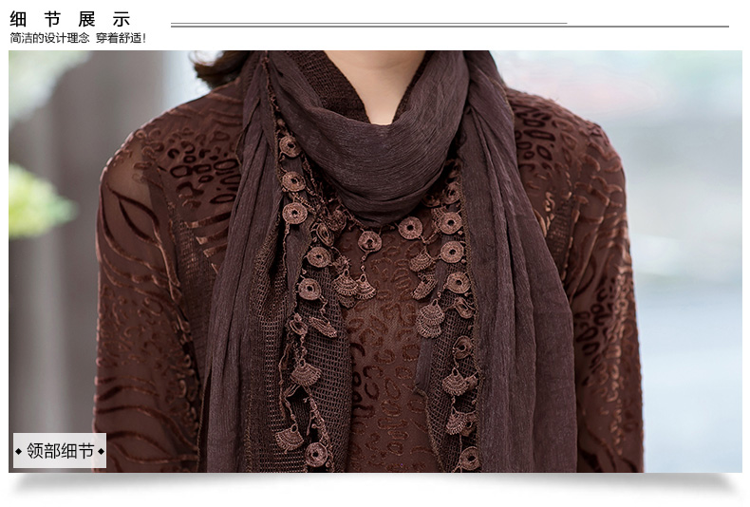The image size is (750, 507).
Task: Click the diamond bullet left of 领部细节
Action: pyautogui.click(x=19, y=450)
